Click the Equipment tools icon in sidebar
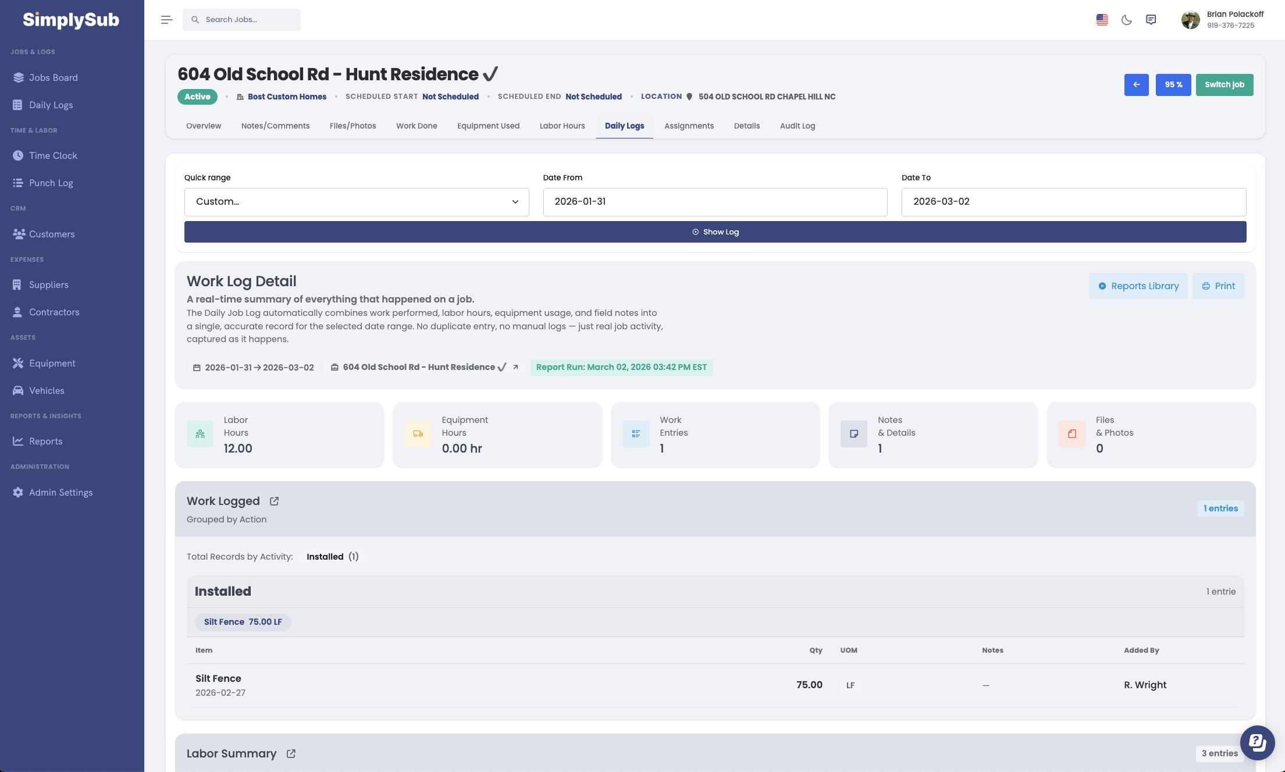1285x772 pixels. tap(18, 363)
